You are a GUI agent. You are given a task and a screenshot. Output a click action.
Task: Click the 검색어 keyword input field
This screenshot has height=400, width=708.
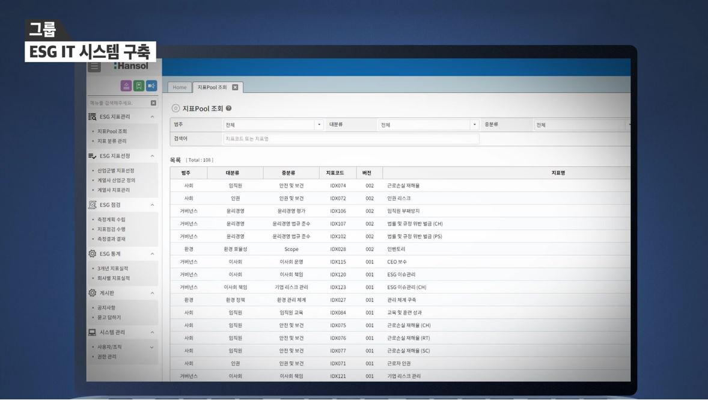click(x=351, y=139)
